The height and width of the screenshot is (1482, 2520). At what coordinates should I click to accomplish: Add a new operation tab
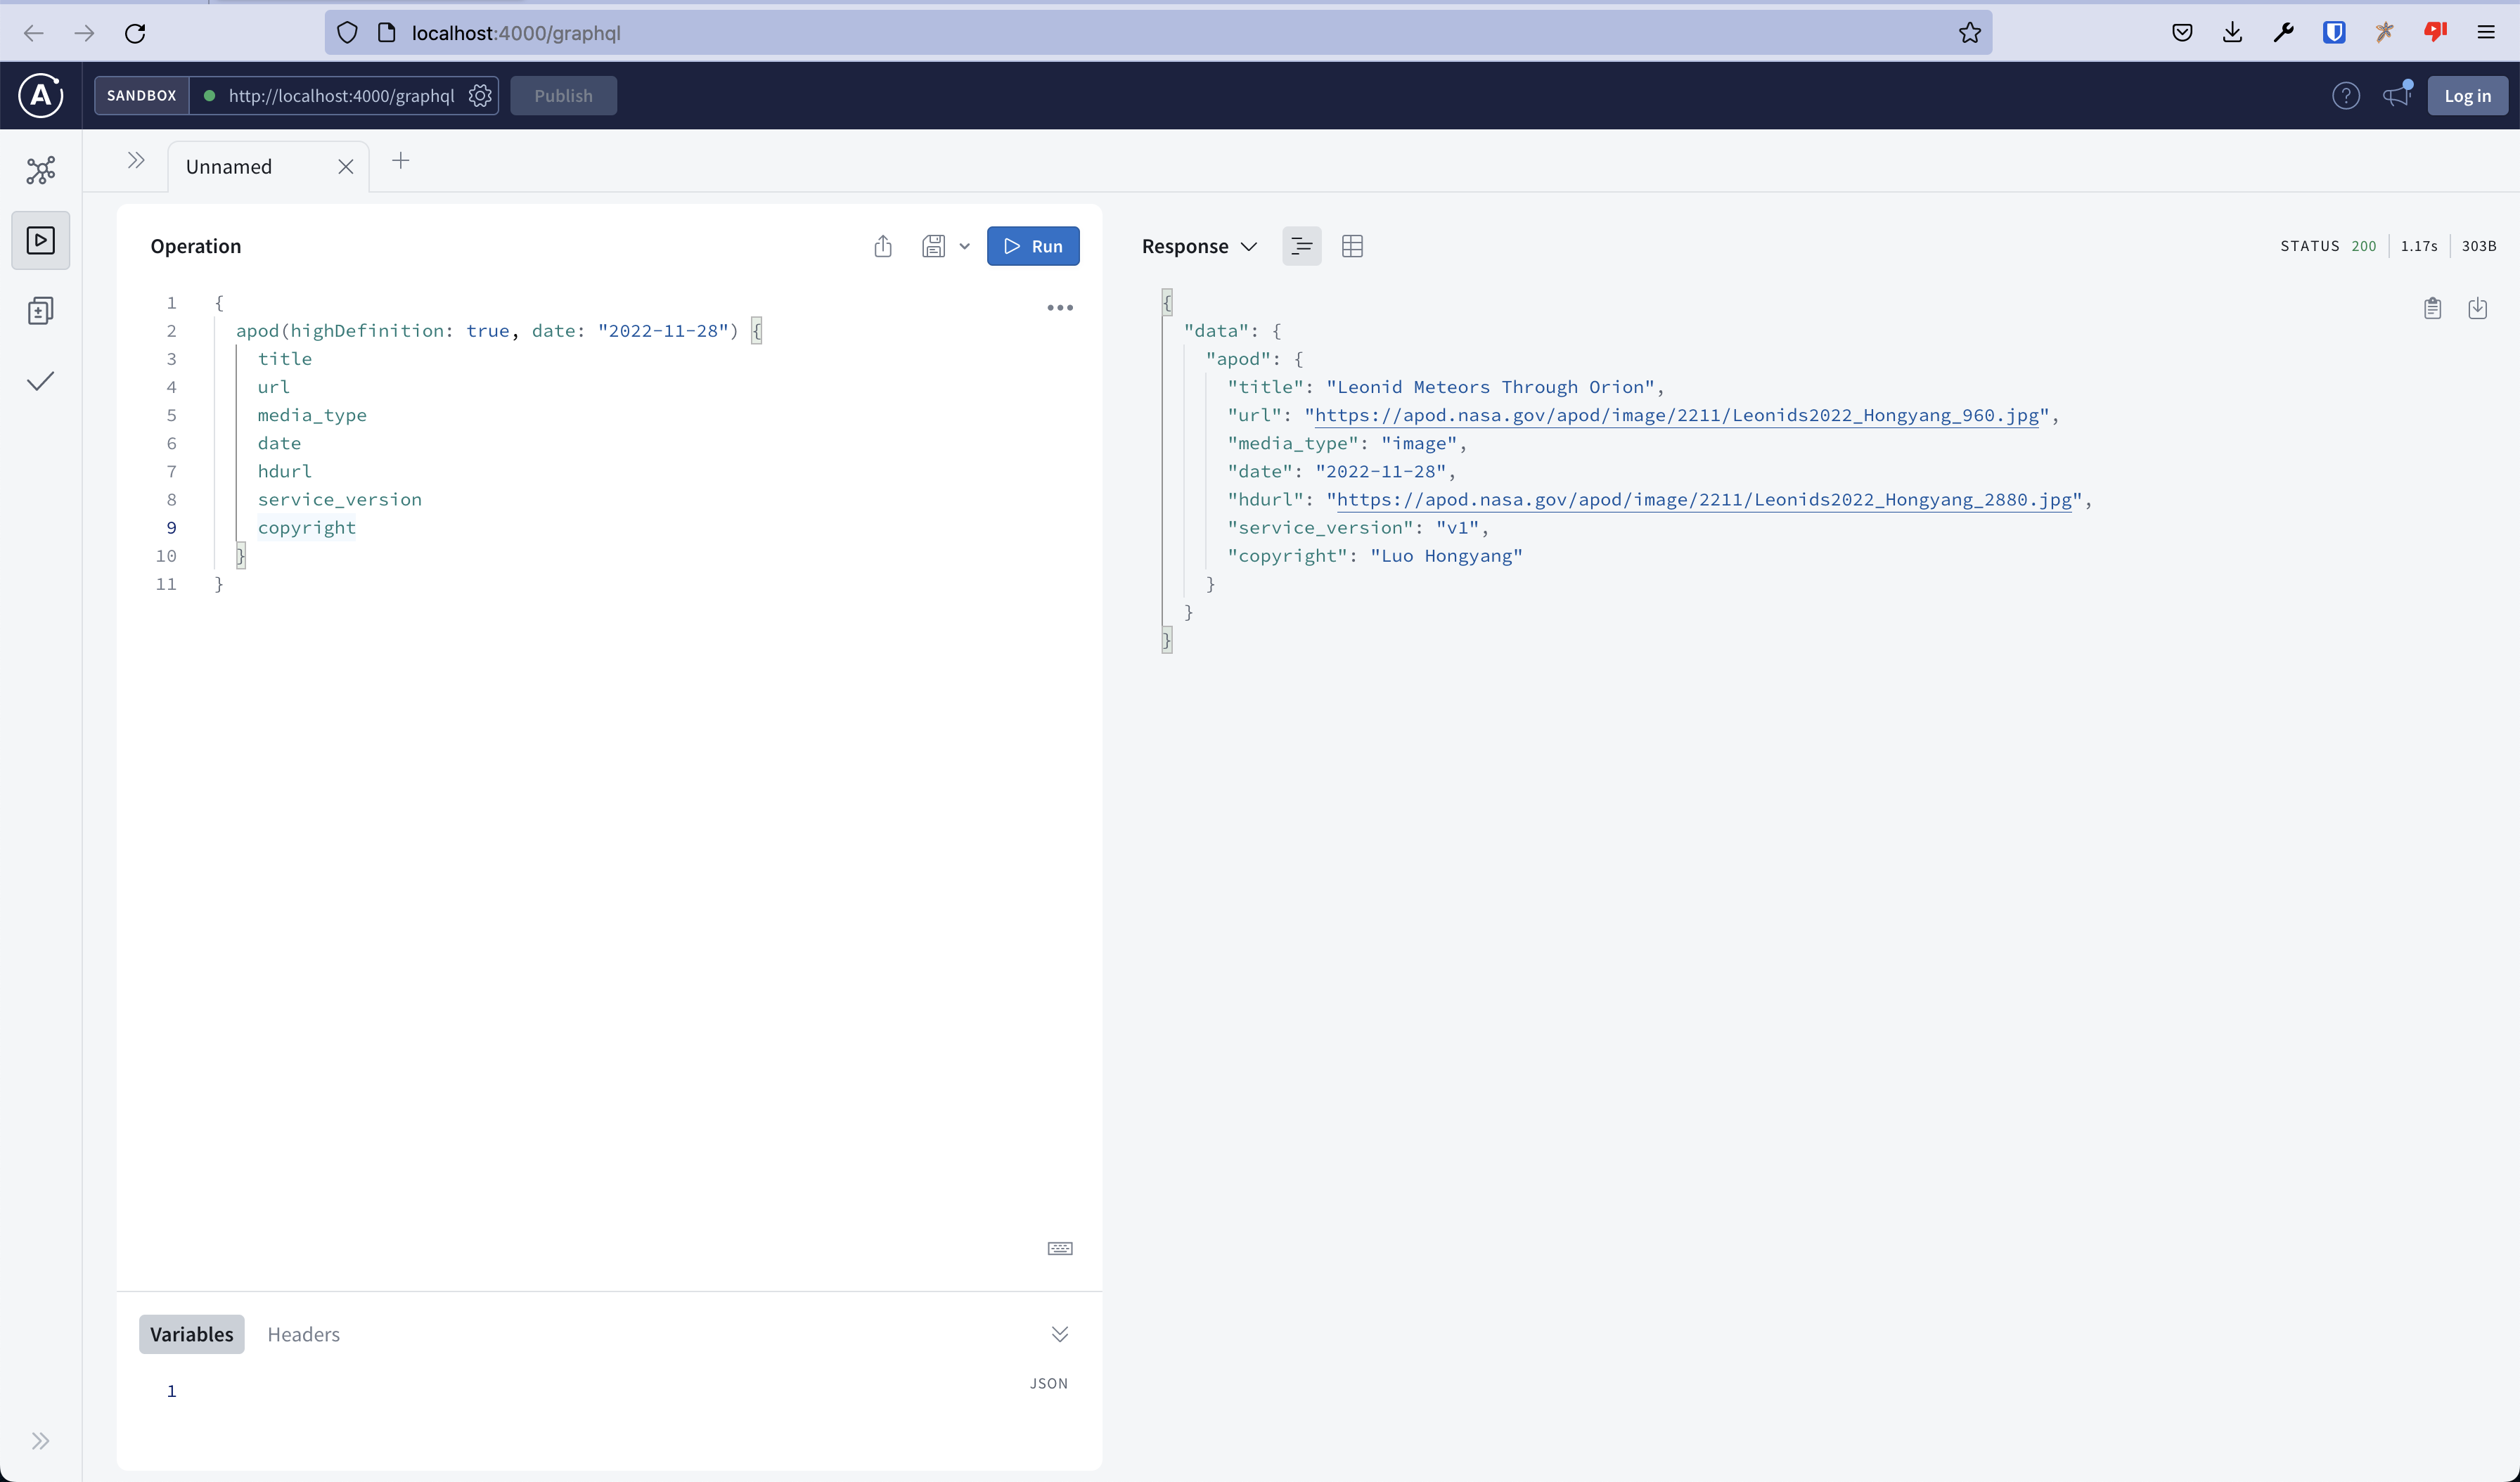tap(401, 161)
